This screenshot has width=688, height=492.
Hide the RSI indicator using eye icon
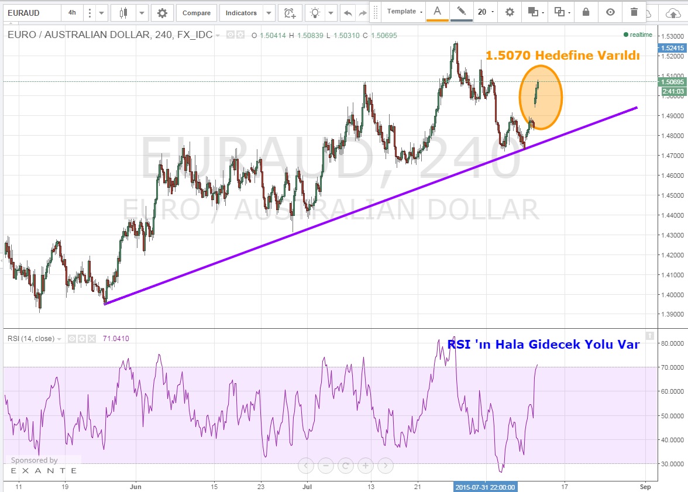(x=72, y=339)
